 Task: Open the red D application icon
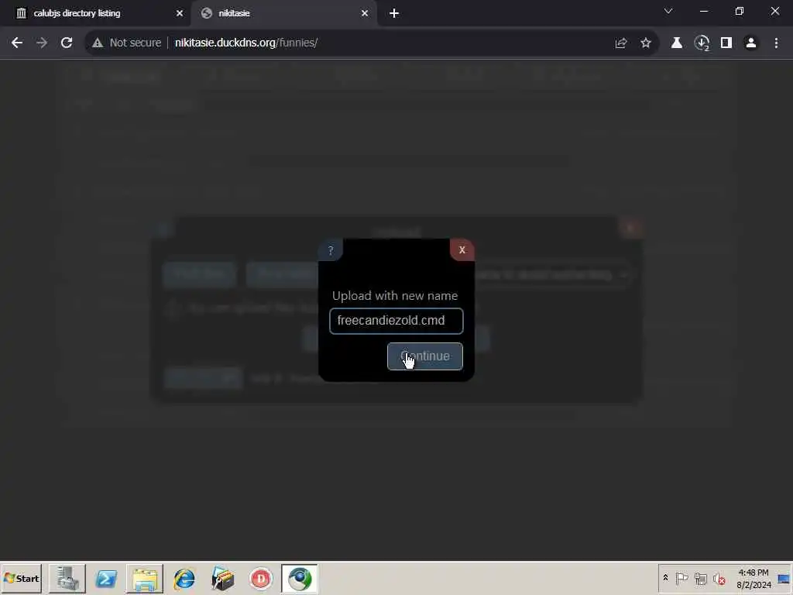click(x=261, y=578)
